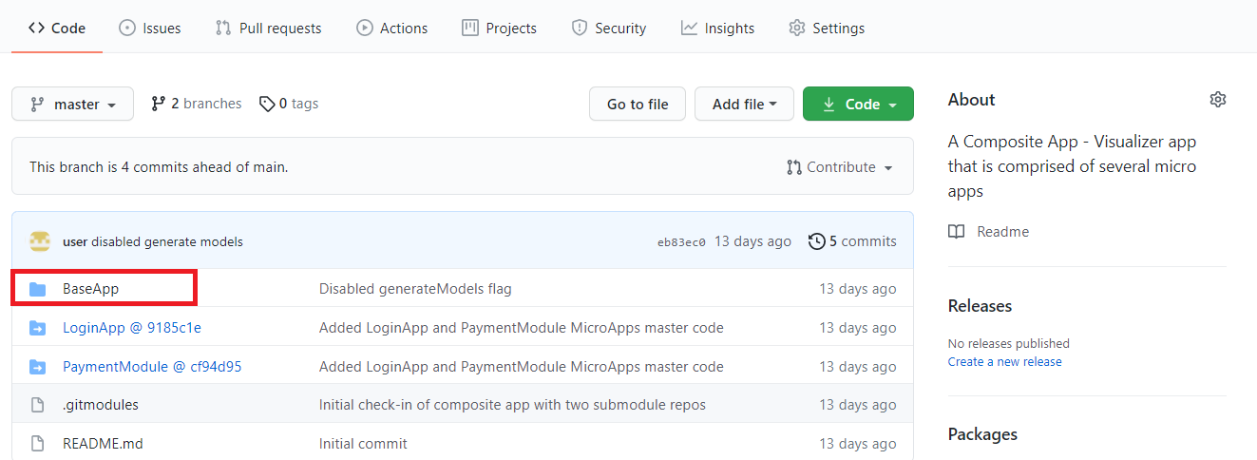Screen dimensions: 1257x460
Task: Expand the master branch dropdown
Action: [73, 105]
